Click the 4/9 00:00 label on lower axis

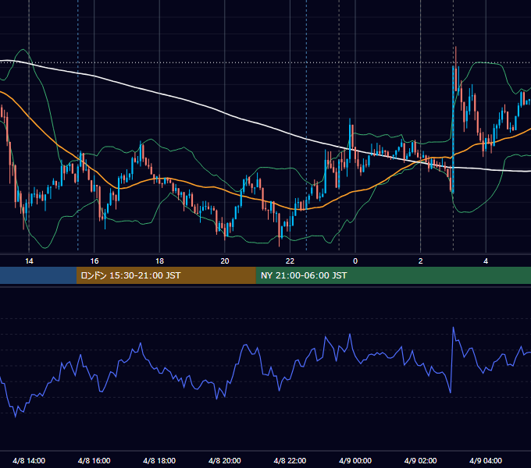pos(355,461)
